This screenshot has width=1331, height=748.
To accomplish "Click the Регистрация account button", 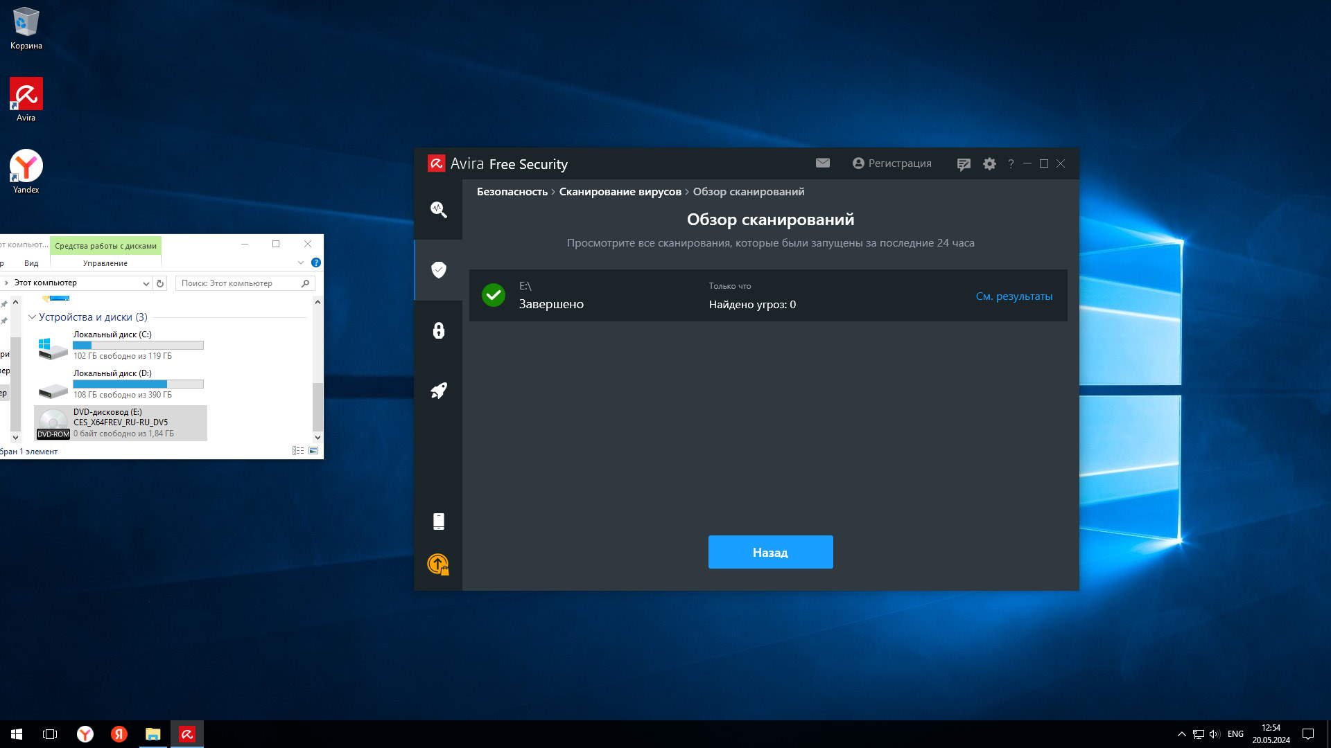I will [x=891, y=163].
